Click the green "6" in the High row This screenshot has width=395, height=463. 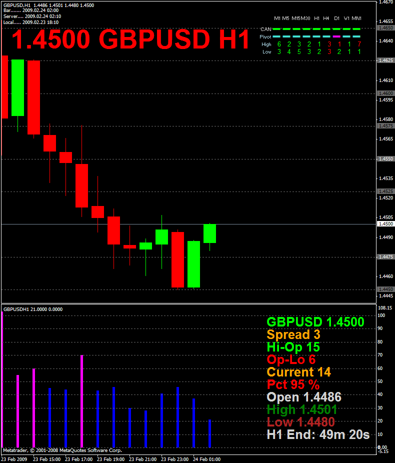click(279, 44)
